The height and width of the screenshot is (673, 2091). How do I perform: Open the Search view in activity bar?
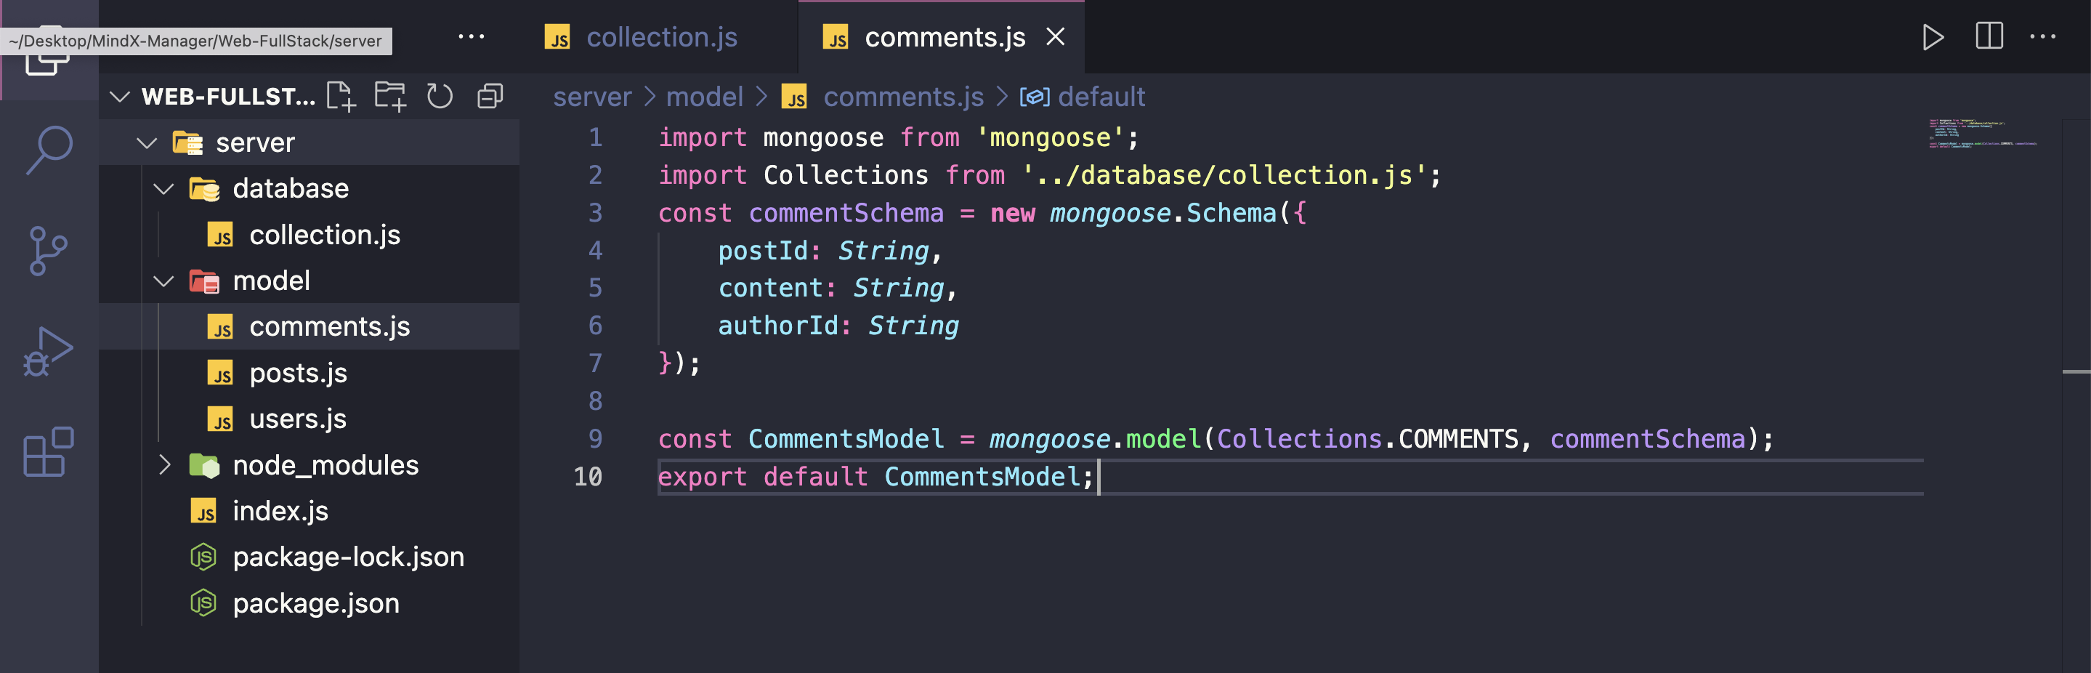(49, 150)
